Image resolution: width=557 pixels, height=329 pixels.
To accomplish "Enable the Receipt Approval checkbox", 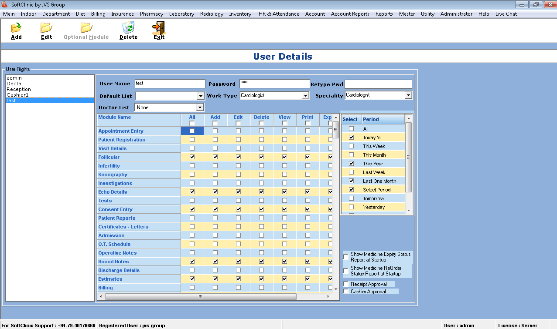I will click(346, 284).
